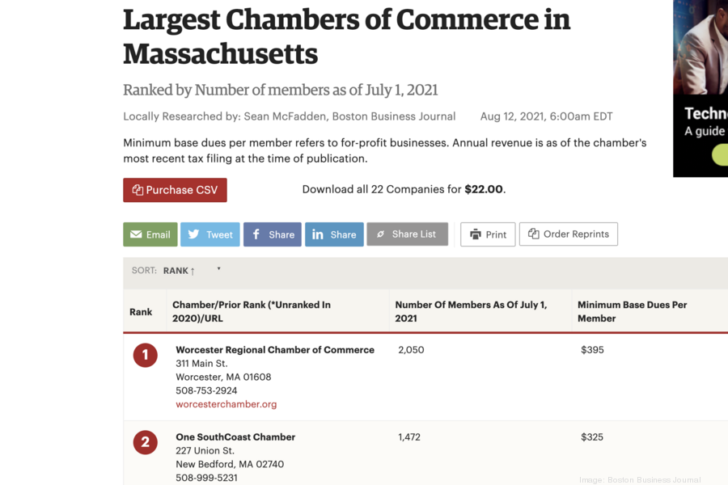Click the Share List link button
Viewport: 728px width, 485px height.
(407, 234)
